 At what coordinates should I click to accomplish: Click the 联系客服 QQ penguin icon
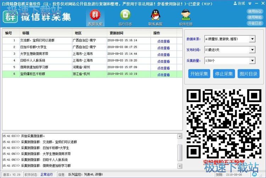pyautogui.click(x=155, y=15)
